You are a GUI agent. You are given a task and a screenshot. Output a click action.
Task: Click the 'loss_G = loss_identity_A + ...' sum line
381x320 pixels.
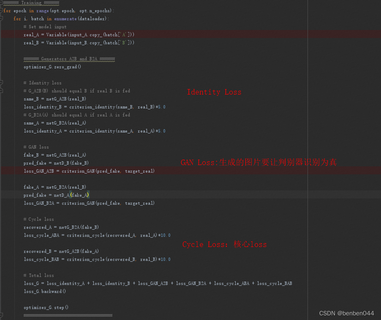click(158, 283)
